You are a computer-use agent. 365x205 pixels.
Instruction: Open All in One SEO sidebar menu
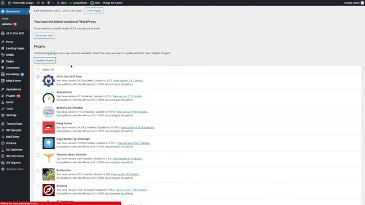coord(15,33)
